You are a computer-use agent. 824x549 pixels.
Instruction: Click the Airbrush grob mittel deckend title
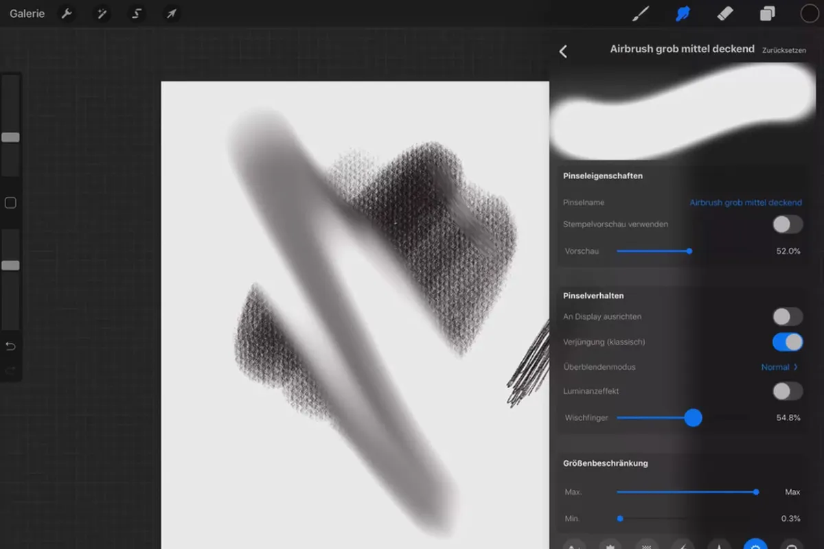click(x=683, y=49)
